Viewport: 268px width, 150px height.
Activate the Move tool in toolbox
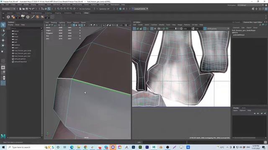pos(3,40)
